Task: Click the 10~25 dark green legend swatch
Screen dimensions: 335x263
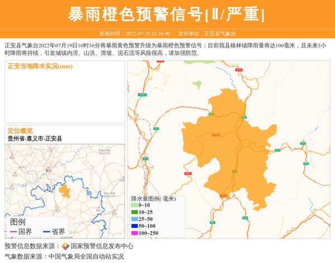Action: [x=135, y=212]
